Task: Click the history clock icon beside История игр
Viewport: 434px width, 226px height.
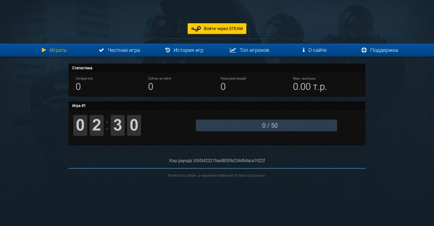Action: click(168, 50)
